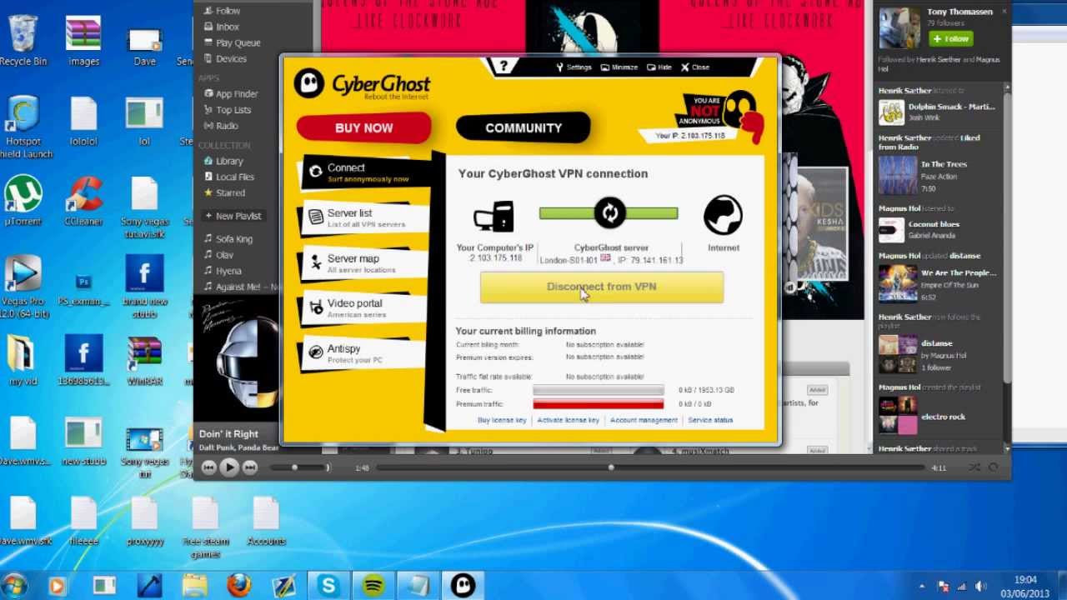Viewport: 1067px width, 600px height.
Task: Click the Coconut blues track thumbnail
Action: click(891, 230)
